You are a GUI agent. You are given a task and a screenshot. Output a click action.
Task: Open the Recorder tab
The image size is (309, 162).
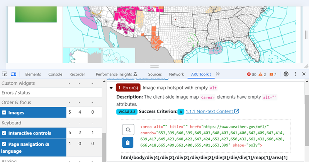click(x=77, y=74)
